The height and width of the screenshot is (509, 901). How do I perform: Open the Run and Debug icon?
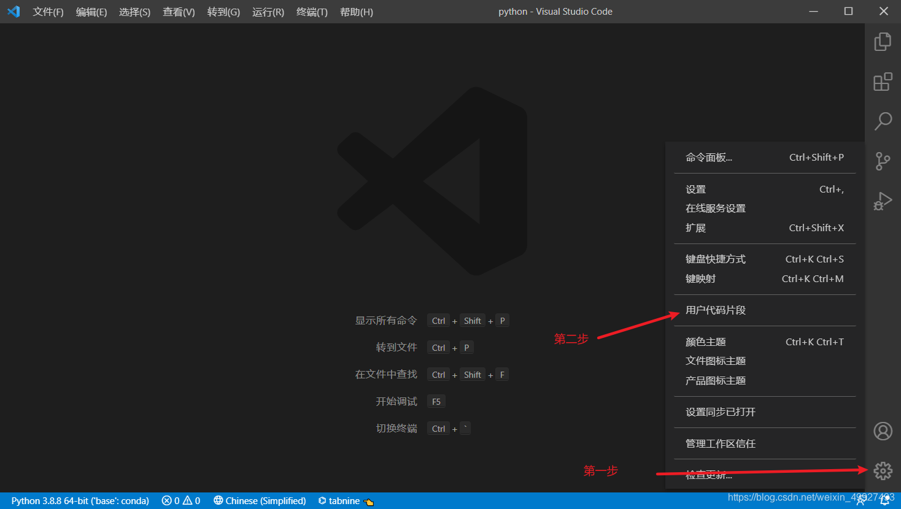point(883,201)
